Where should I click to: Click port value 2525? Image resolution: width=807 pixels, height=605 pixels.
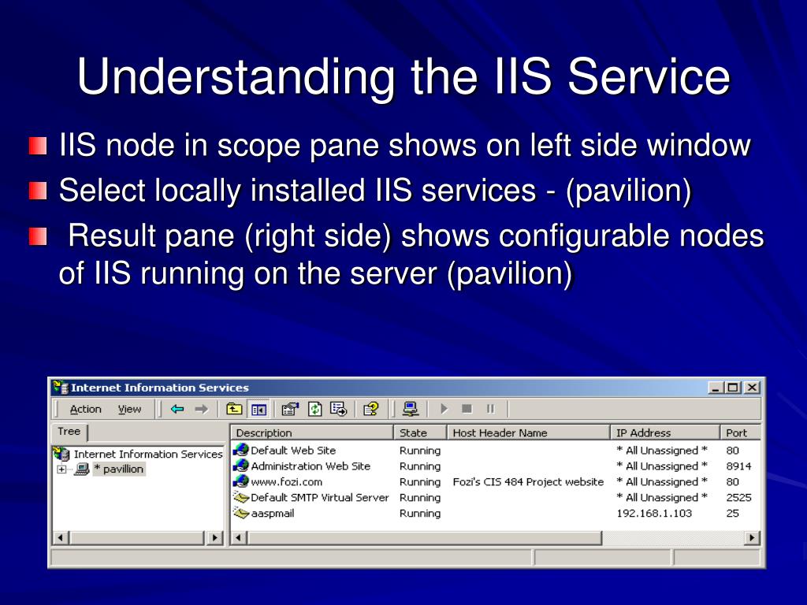(x=738, y=497)
